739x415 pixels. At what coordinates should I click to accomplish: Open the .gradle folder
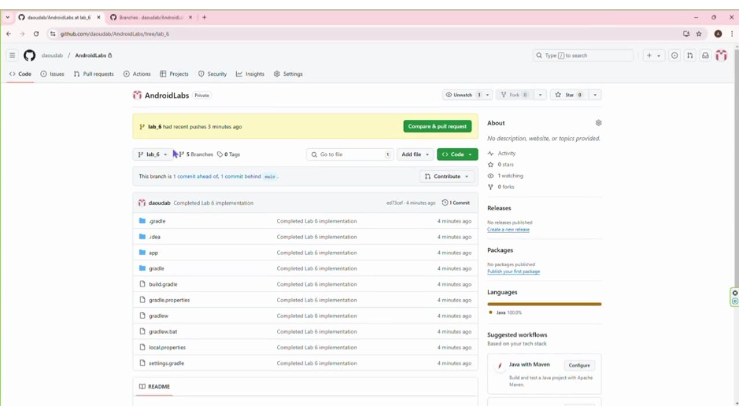point(157,221)
